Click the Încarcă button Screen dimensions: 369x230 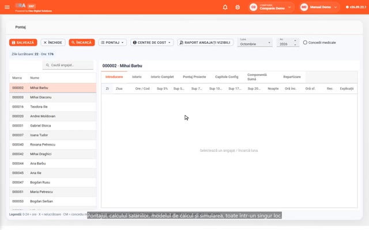pos(82,43)
